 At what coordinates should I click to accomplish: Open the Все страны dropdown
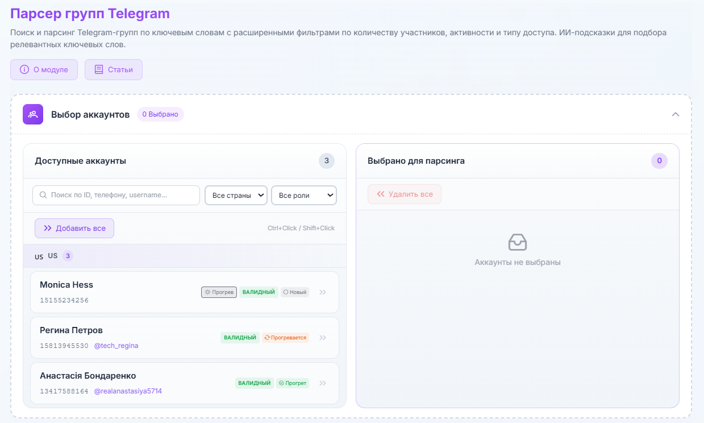tap(236, 195)
